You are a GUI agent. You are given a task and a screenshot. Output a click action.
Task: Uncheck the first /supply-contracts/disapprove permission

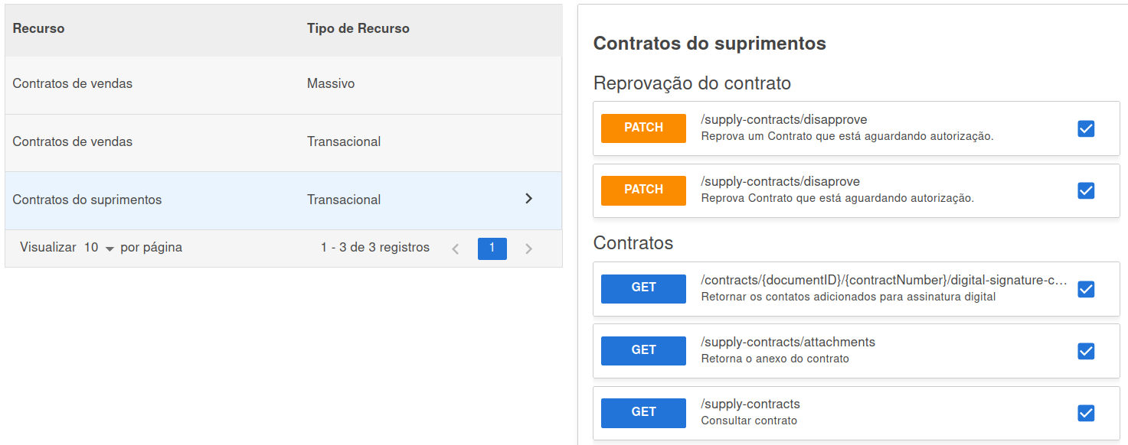click(1086, 128)
